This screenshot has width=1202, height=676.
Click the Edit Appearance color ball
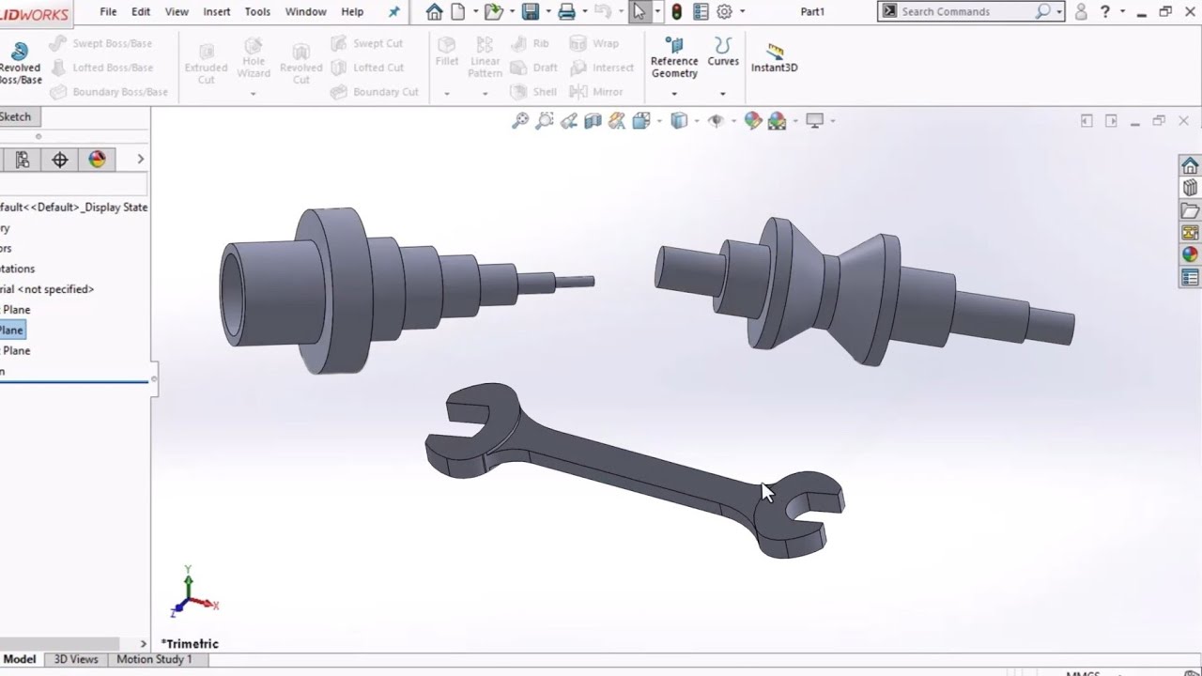pos(752,121)
